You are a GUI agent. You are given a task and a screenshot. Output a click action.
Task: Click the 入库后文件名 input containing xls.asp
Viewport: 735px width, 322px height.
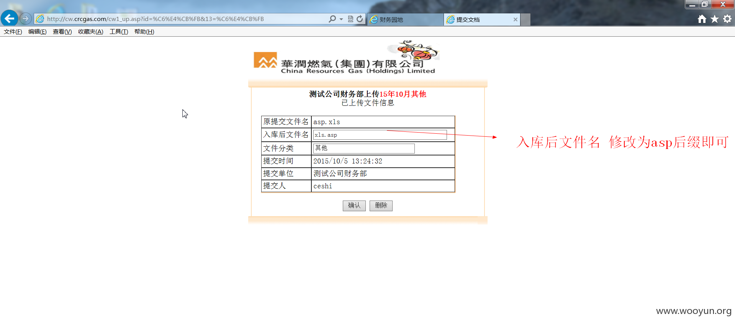380,135
